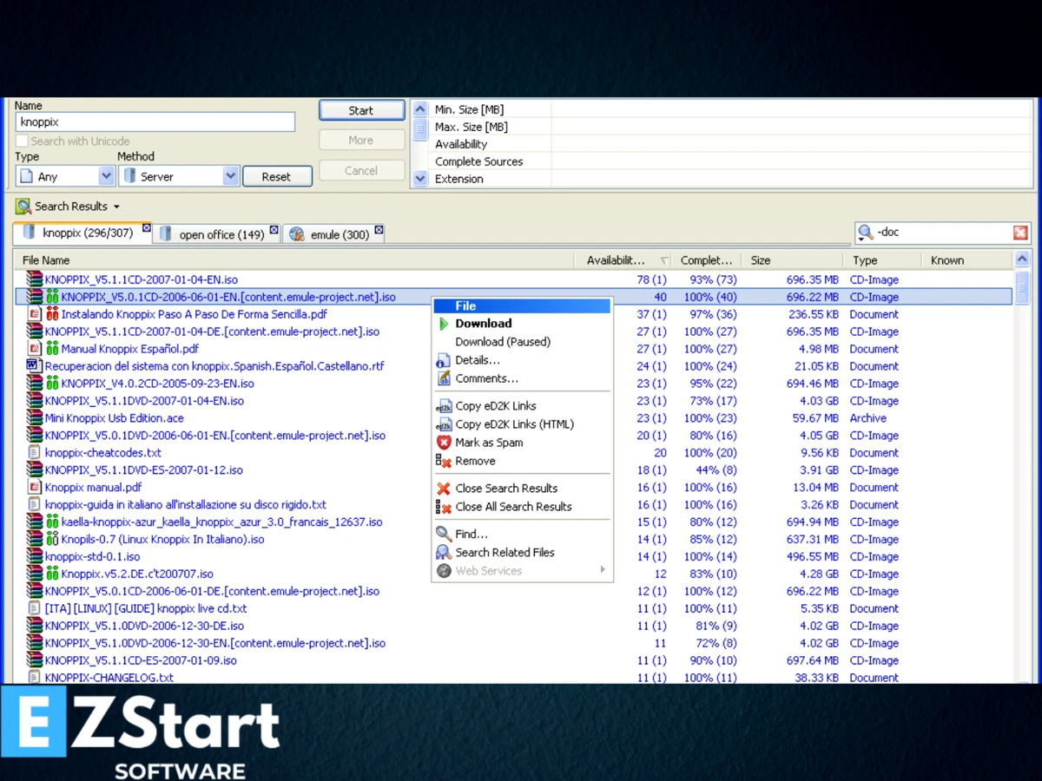This screenshot has width=1042, height=781.
Task: Click the Known column header
Action: coord(966,260)
